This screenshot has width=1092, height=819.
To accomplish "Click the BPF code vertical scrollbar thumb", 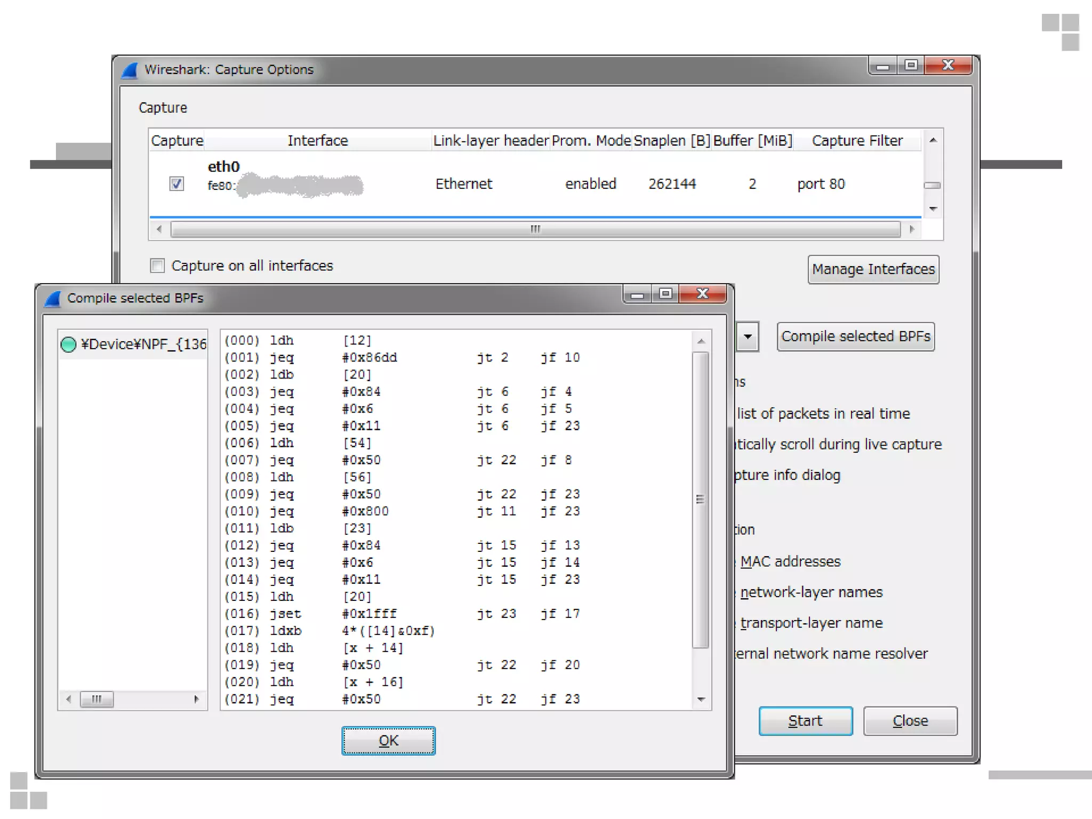I will [x=700, y=499].
